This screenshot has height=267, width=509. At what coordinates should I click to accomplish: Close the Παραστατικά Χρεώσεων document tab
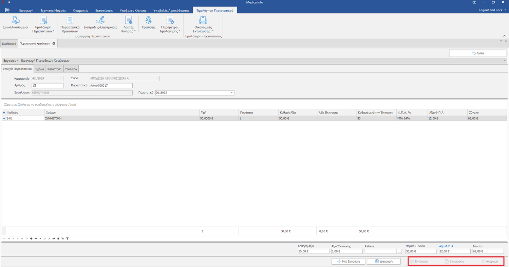click(54, 44)
